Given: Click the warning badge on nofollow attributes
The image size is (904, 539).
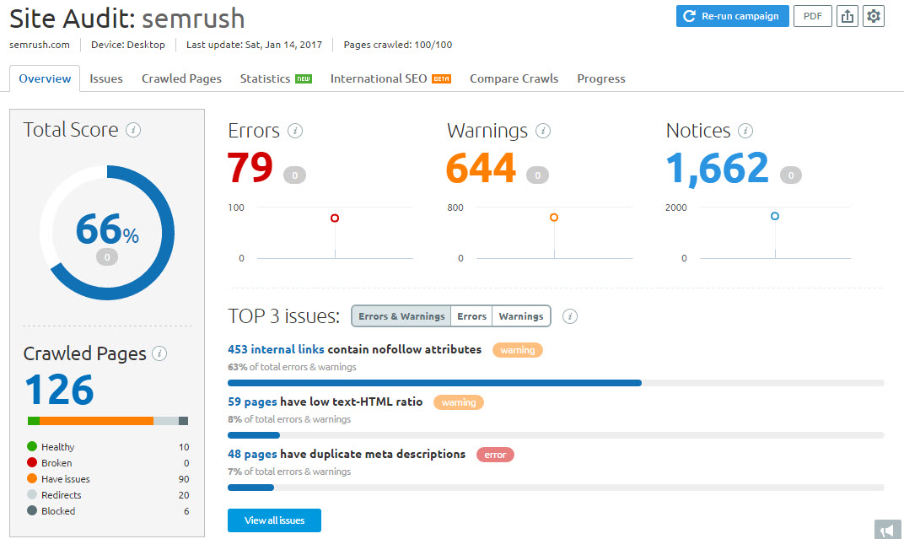Looking at the screenshot, I should (x=517, y=350).
